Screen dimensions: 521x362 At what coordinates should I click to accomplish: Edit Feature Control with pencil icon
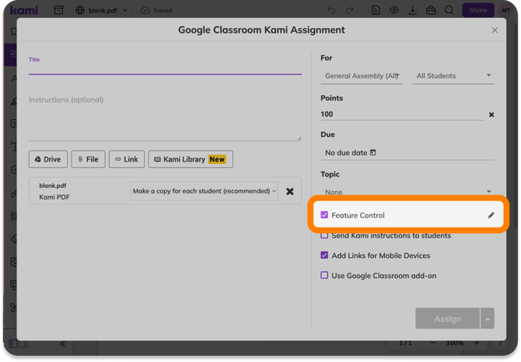point(491,215)
